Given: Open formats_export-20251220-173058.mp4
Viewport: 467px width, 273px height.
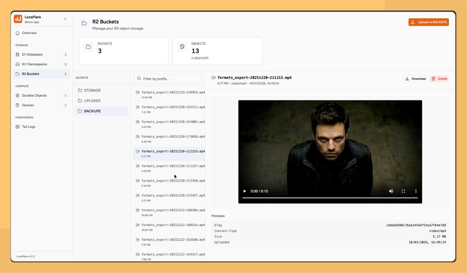Looking at the screenshot, I should tap(169, 139).
